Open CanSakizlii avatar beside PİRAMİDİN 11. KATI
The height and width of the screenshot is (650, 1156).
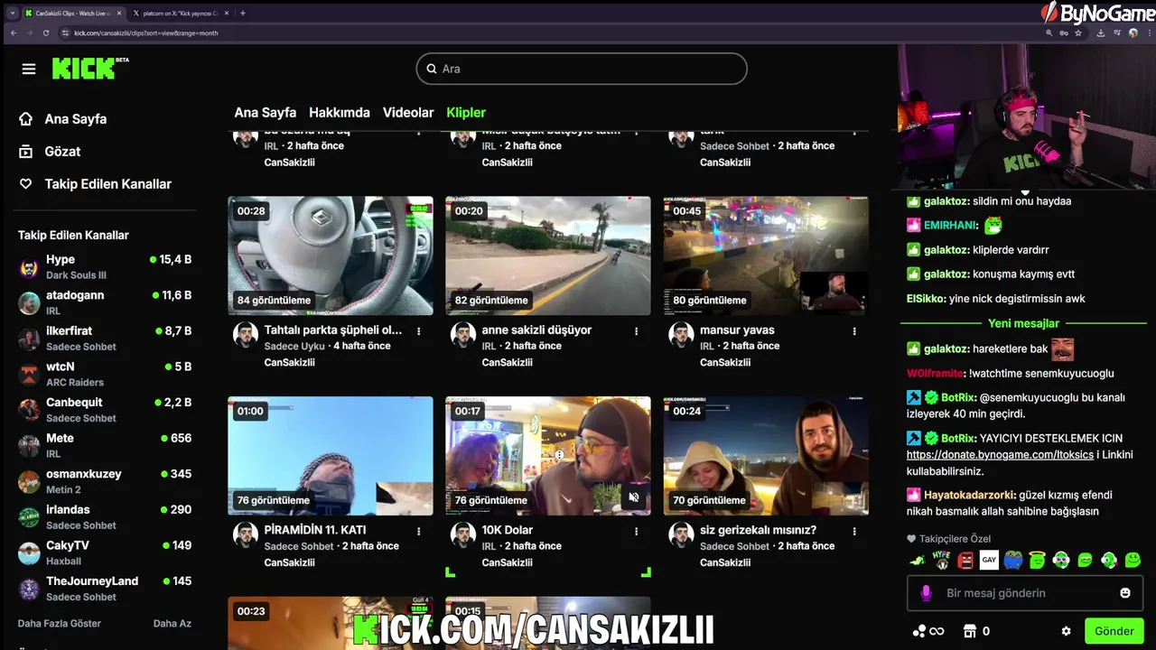pos(246,534)
